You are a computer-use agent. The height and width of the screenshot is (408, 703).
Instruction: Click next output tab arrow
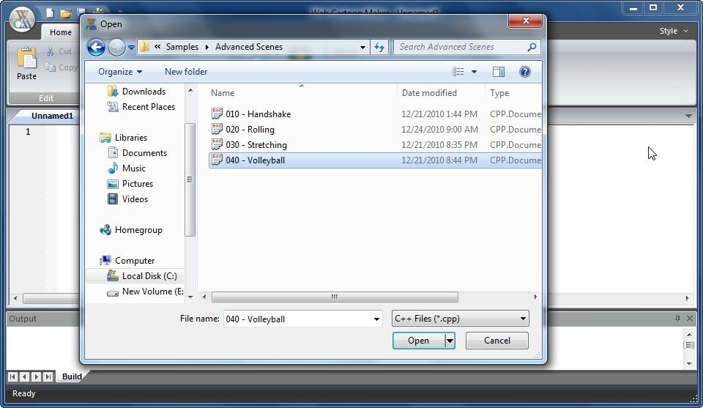coord(37,377)
